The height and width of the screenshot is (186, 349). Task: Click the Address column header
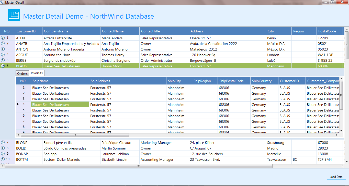[227, 31]
